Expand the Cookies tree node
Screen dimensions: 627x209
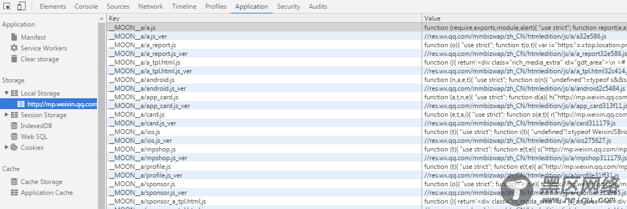(x=7, y=147)
